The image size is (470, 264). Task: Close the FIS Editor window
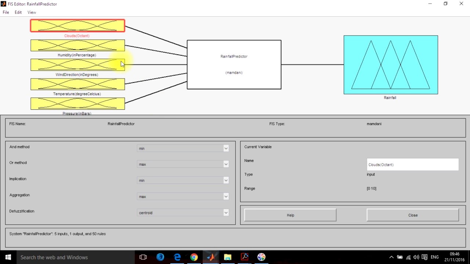(x=461, y=4)
